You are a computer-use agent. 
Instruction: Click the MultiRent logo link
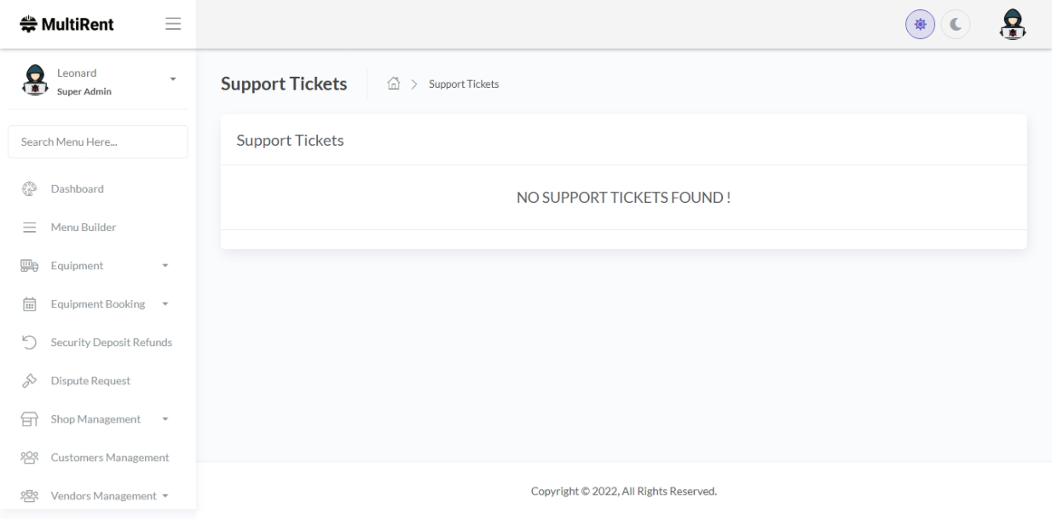[x=66, y=24]
